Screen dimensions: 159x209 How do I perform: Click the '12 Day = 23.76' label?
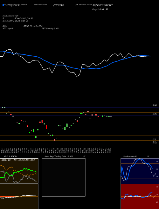(x=12, y=6)
